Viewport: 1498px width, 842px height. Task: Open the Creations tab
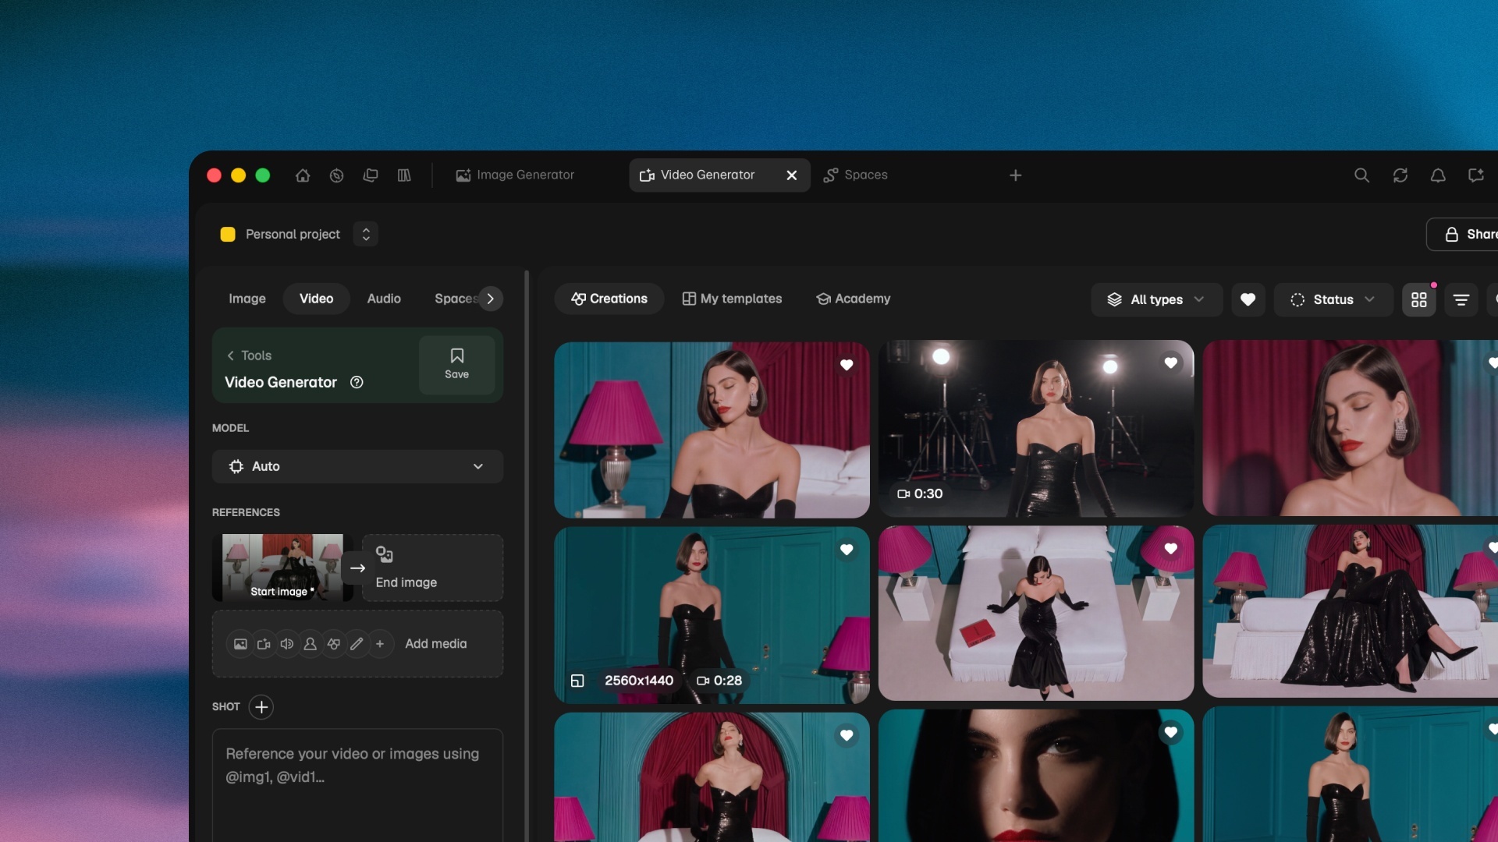(x=609, y=299)
